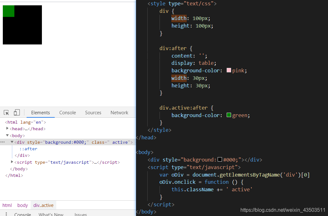This screenshot has height=216, width=328.
Task: Click the getElementsByTagName code line
Action: click(235, 175)
